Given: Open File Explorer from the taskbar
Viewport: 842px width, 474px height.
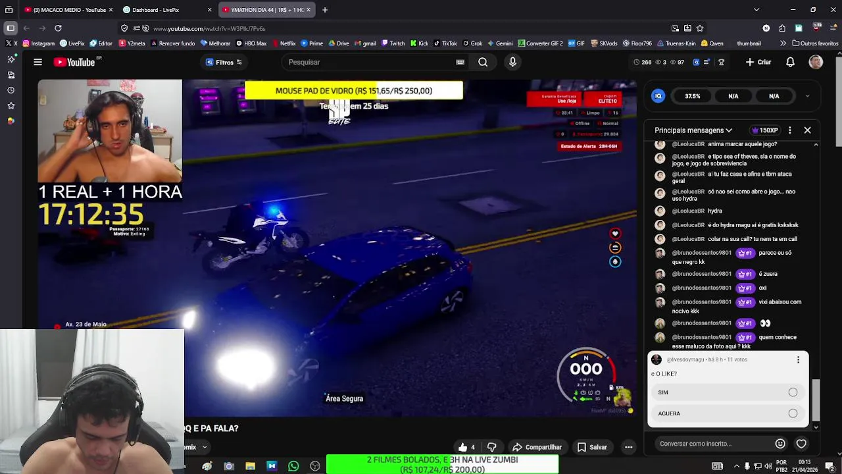Looking at the screenshot, I should (x=250, y=466).
